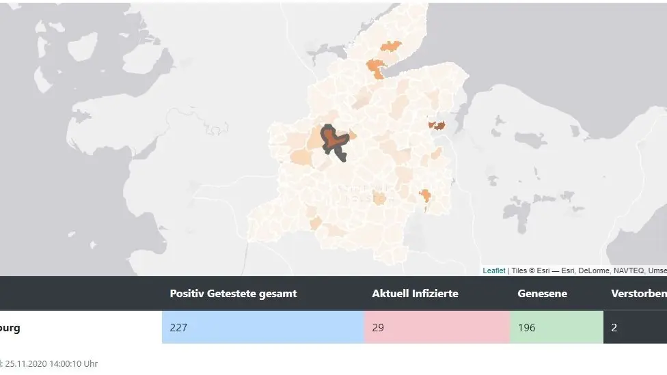Click the row label ending in 'burg'

pyautogui.click(x=10, y=328)
